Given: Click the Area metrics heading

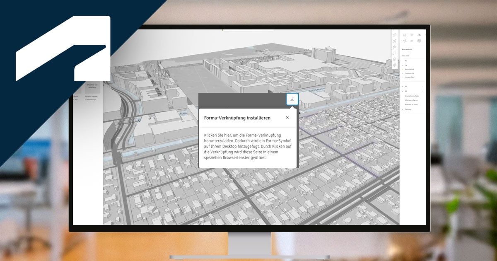Looking at the screenshot, I should [x=407, y=49].
